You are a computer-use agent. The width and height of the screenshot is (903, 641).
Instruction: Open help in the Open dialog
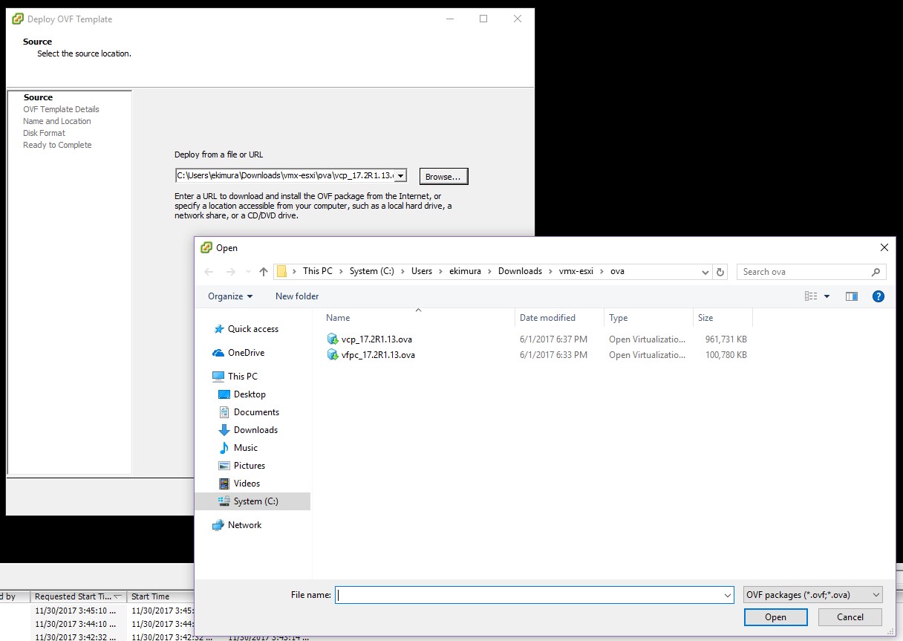pyautogui.click(x=878, y=296)
